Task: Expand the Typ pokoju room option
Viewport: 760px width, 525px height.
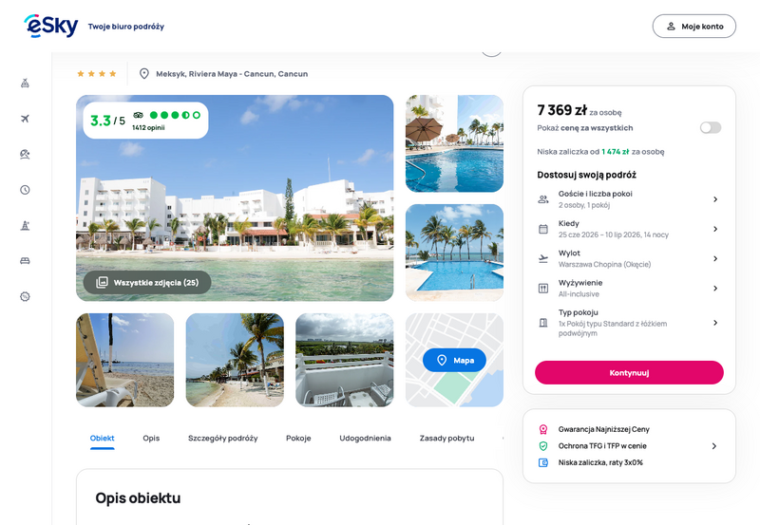Action: [629, 323]
